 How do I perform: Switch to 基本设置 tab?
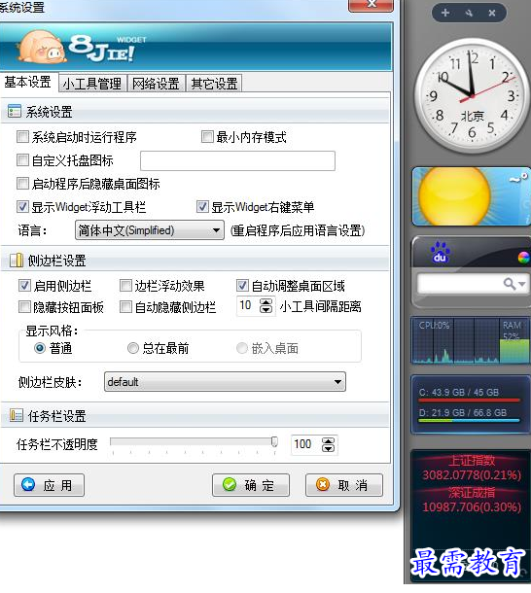[28, 82]
